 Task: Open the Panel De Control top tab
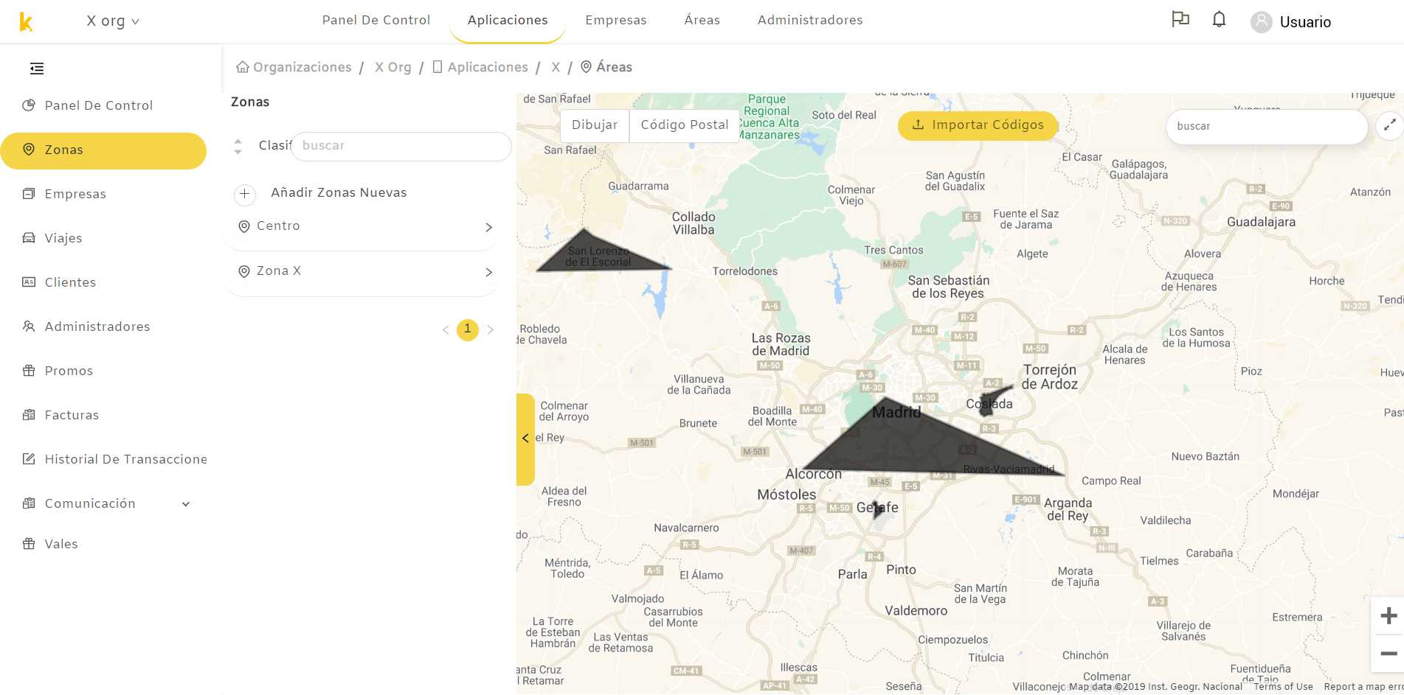click(x=376, y=20)
